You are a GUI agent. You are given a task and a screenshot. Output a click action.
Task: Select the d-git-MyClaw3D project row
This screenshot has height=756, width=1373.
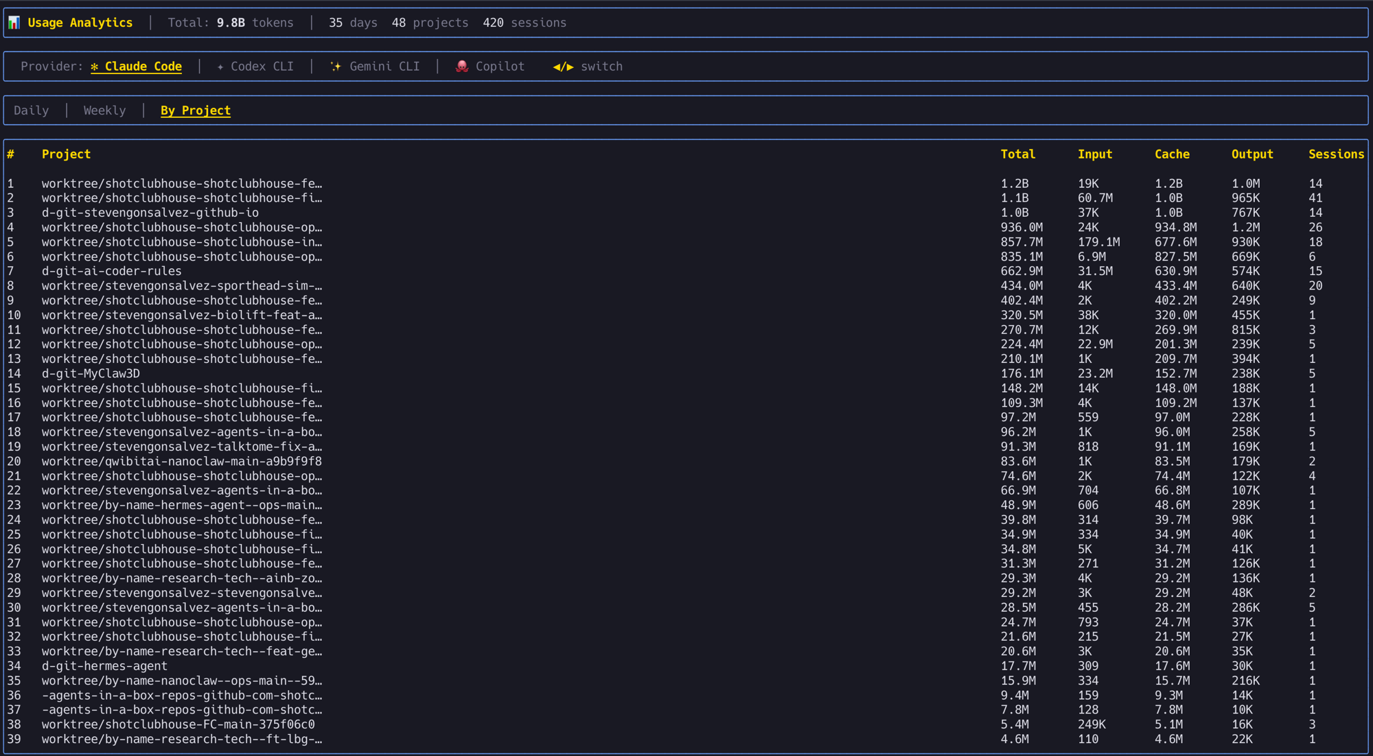[x=91, y=373]
